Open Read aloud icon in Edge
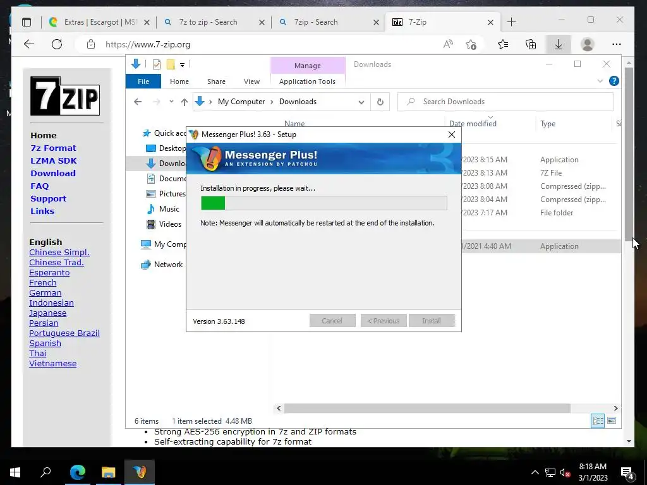Screen dimensions: 647x485 [448, 45]
